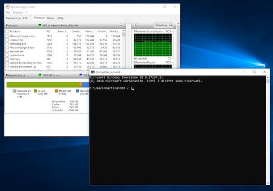Open the Visualizza dropdown arrow
The height and width of the screenshot is (191, 273).
[x=171, y=25]
